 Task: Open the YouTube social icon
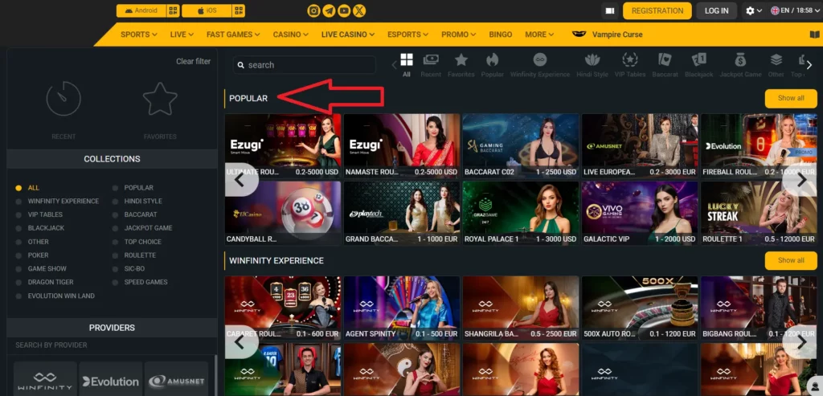tap(344, 10)
